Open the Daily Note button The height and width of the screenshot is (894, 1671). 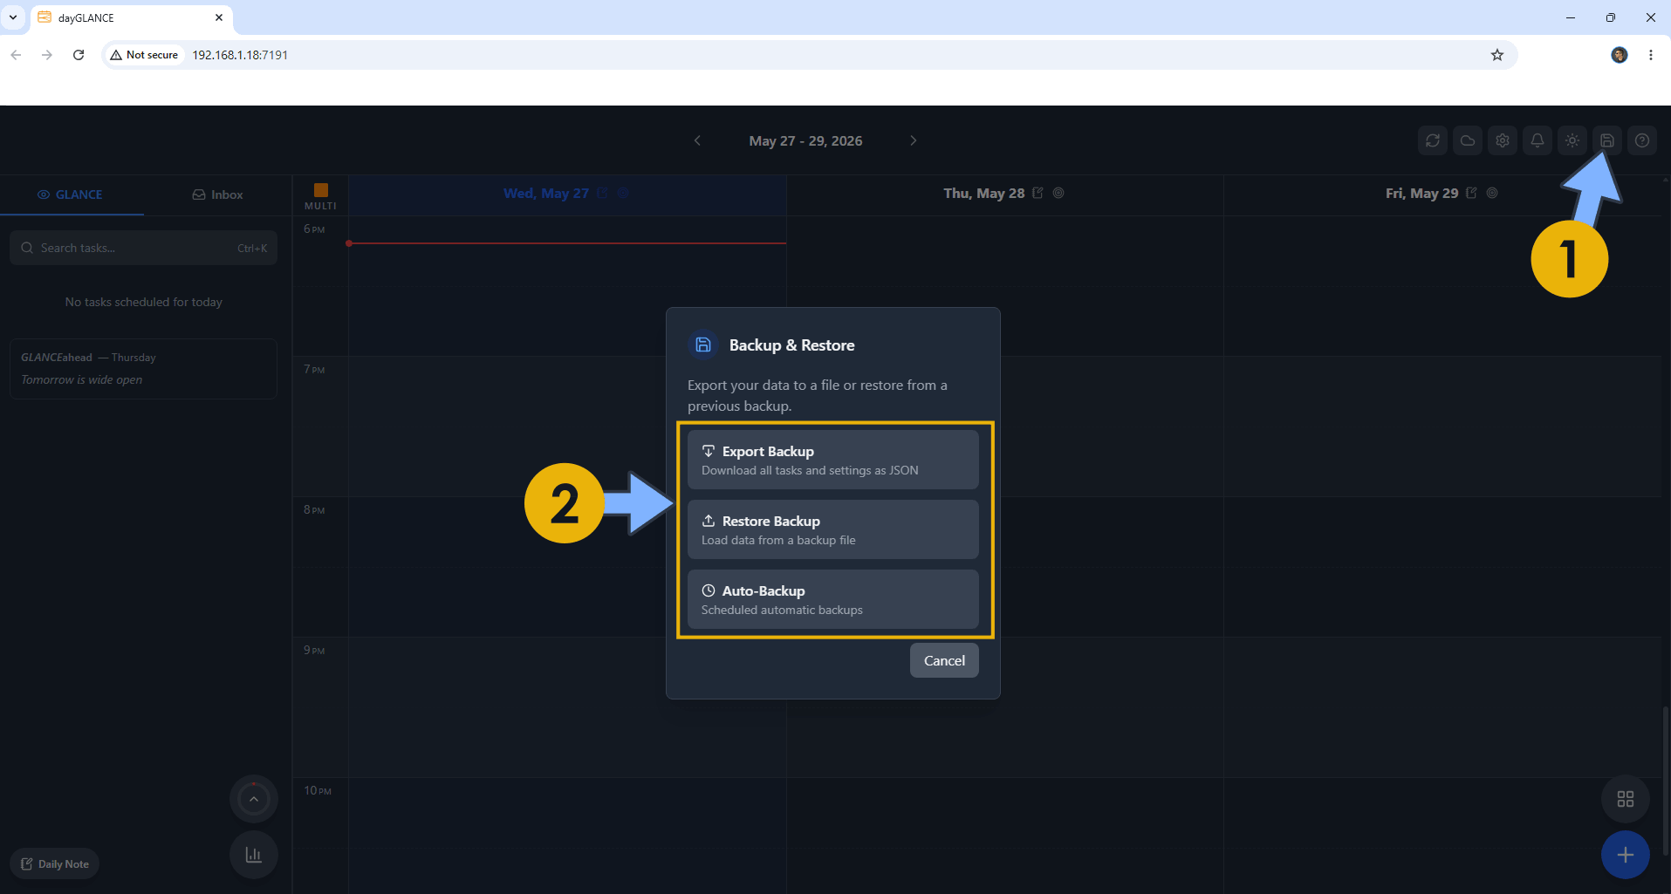pyautogui.click(x=55, y=864)
